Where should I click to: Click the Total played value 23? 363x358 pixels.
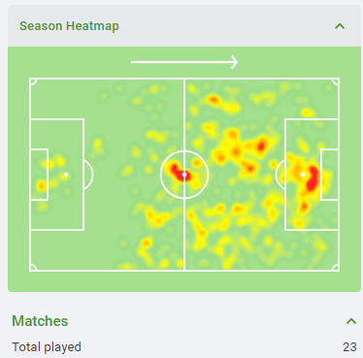(349, 347)
